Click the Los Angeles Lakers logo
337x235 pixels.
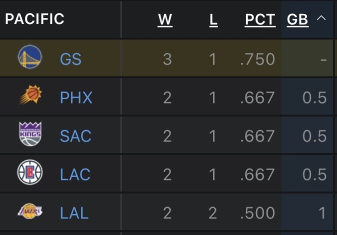point(30,211)
